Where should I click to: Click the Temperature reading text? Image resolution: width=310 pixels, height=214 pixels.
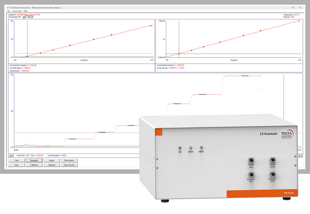click(291, 15)
